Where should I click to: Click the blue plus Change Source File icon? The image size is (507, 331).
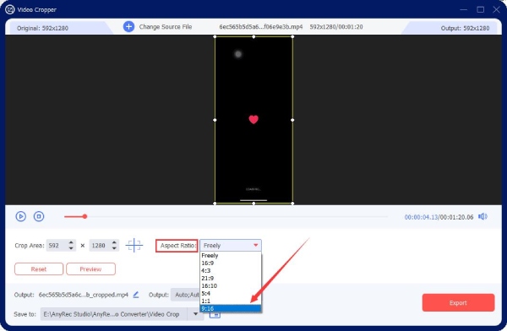click(128, 26)
